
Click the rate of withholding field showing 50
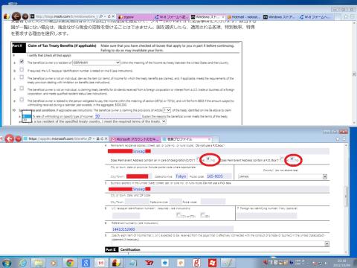point(118,116)
